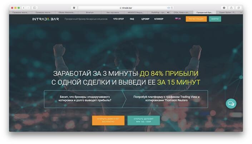Click the shield icon left of address bar

tap(74, 8)
